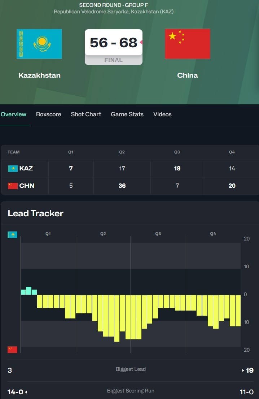Click the small flag beside KAZ in table

coord(13,169)
